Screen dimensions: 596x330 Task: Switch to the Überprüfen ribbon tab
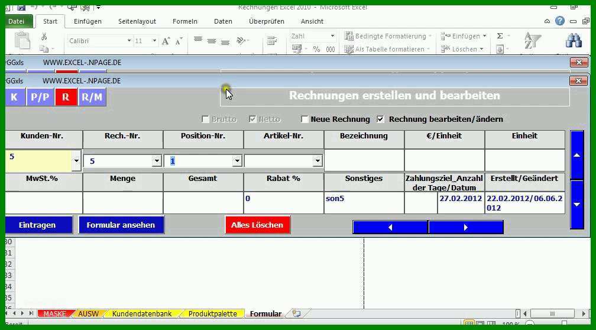tap(267, 21)
